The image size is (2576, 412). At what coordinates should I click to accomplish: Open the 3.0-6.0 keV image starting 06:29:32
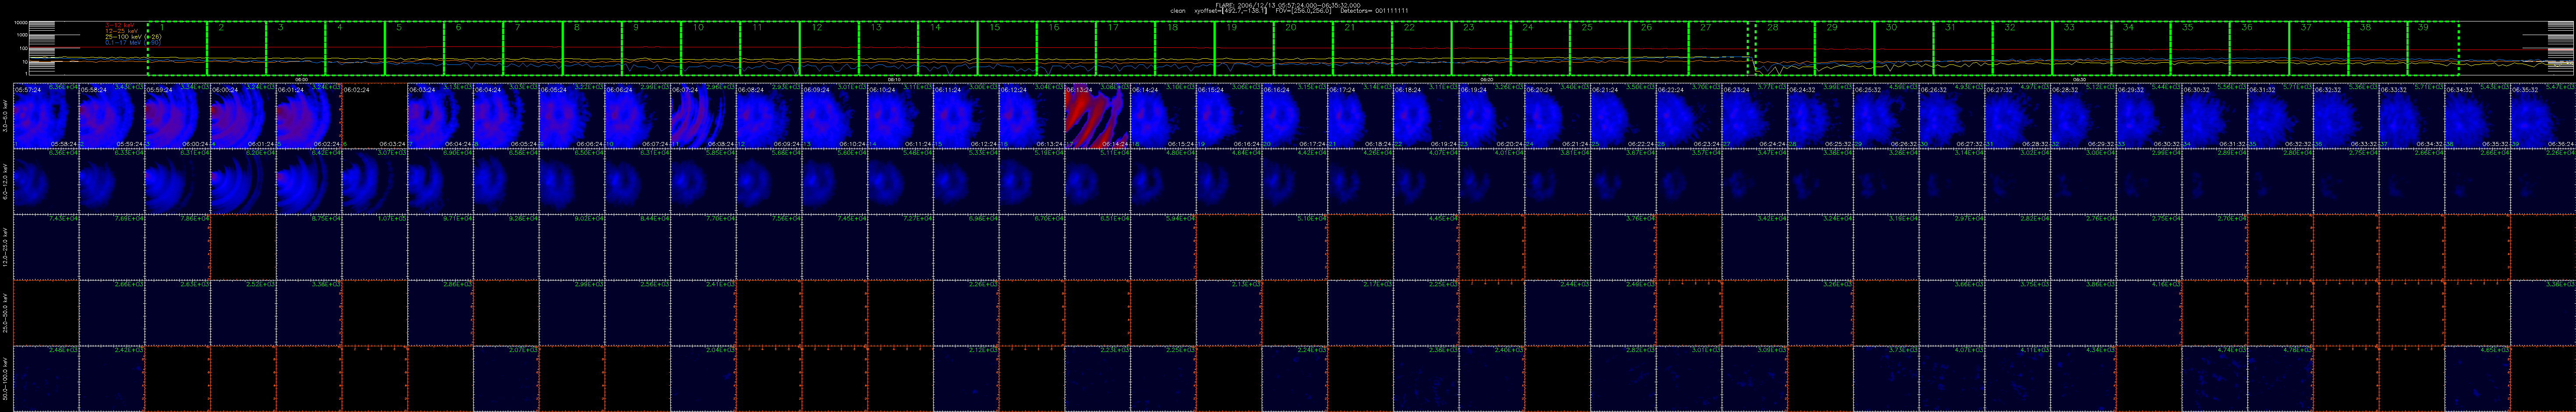(x=2148, y=116)
